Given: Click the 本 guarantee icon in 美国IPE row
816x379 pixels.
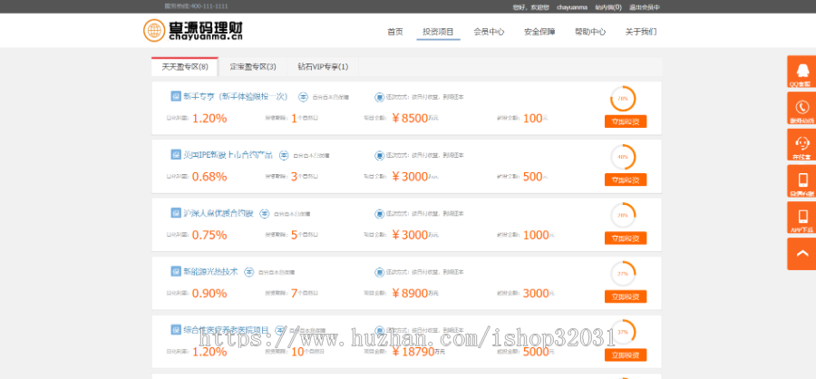Looking at the screenshot, I should pyautogui.click(x=284, y=155).
